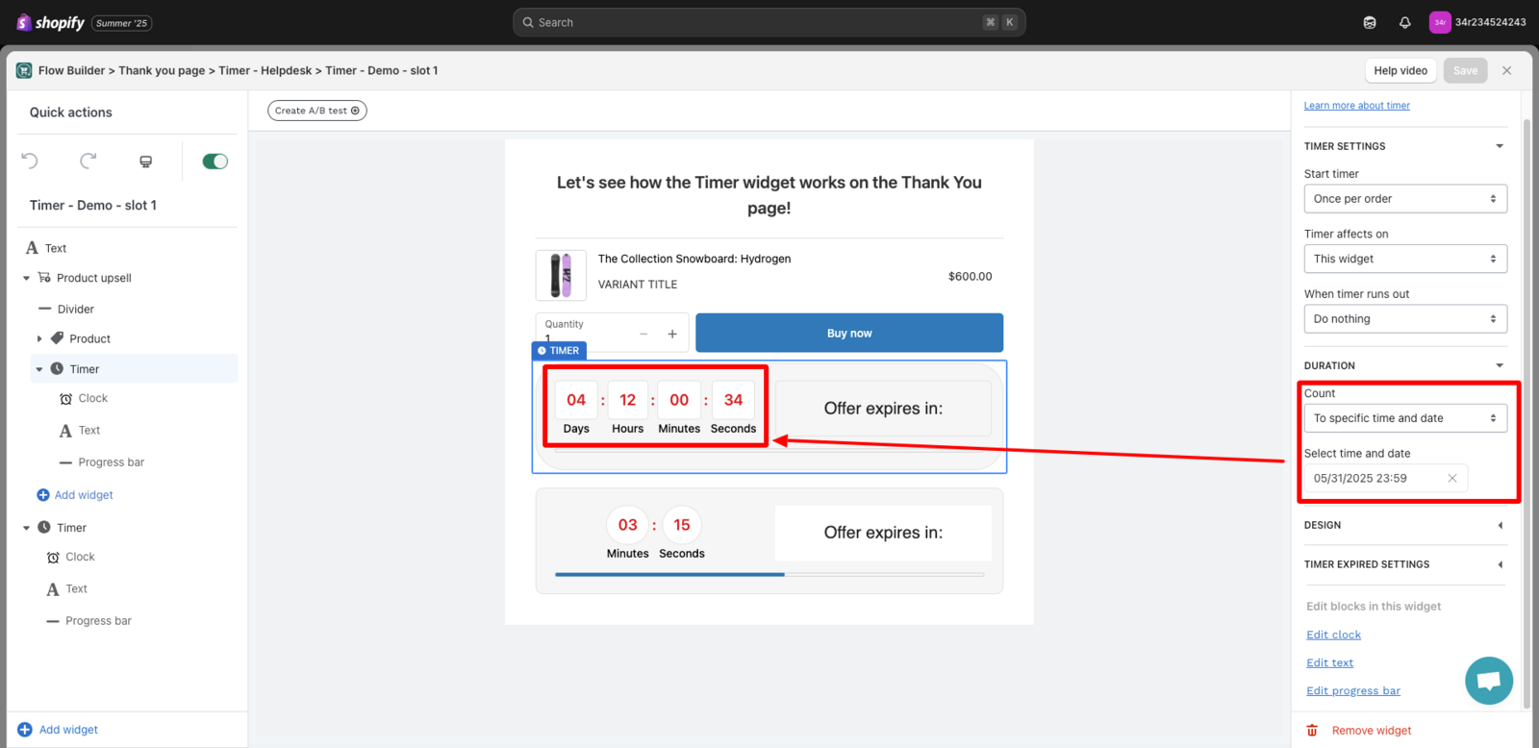Open notifications bell in top bar

click(1404, 22)
